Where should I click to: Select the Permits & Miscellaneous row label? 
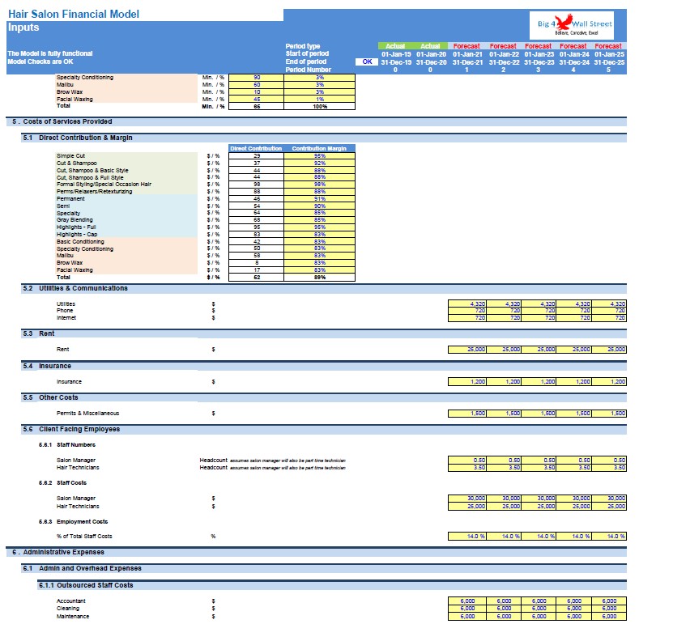coord(87,414)
